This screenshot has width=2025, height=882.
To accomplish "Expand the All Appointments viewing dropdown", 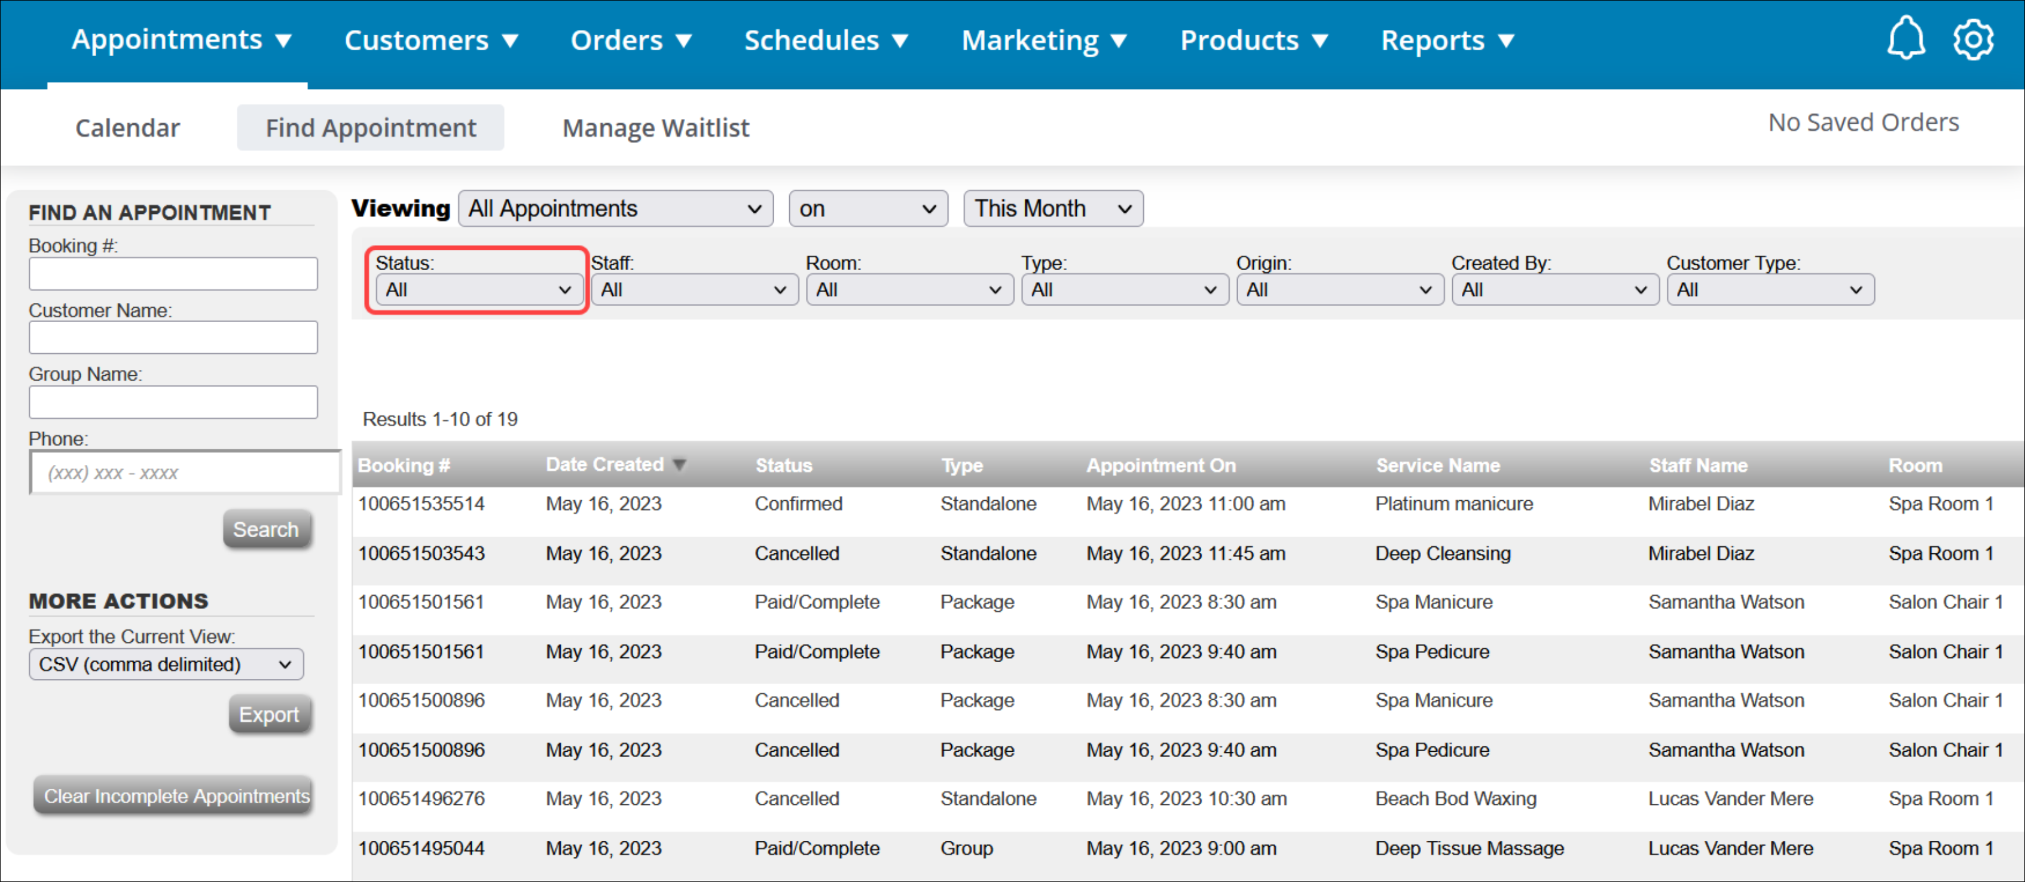I will click(x=615, y=209).
